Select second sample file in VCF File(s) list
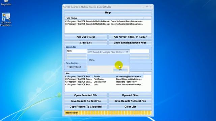 click(104, 24)
